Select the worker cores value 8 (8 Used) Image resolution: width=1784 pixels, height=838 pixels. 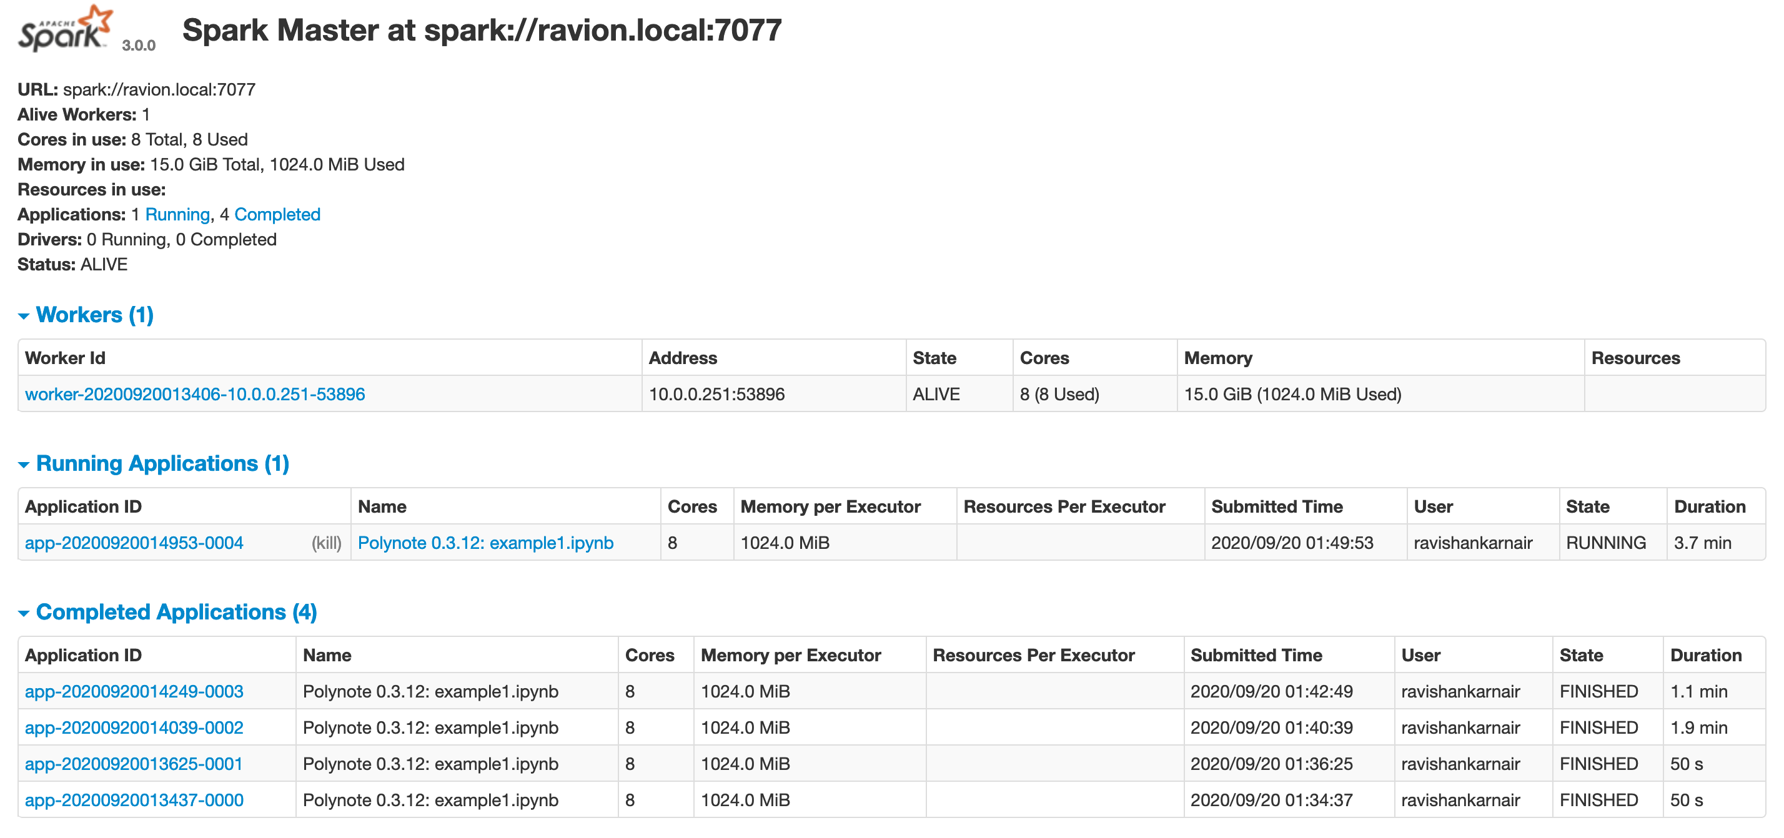coord(1059,394)
